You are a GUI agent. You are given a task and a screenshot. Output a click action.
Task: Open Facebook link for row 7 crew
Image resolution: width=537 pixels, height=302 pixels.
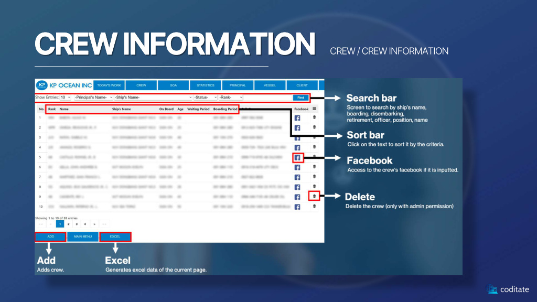tap(298, 177)
